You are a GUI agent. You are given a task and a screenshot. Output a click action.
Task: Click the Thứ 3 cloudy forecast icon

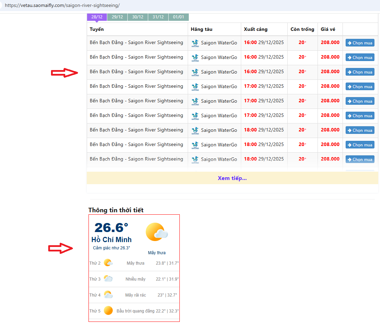pos(108,279)
